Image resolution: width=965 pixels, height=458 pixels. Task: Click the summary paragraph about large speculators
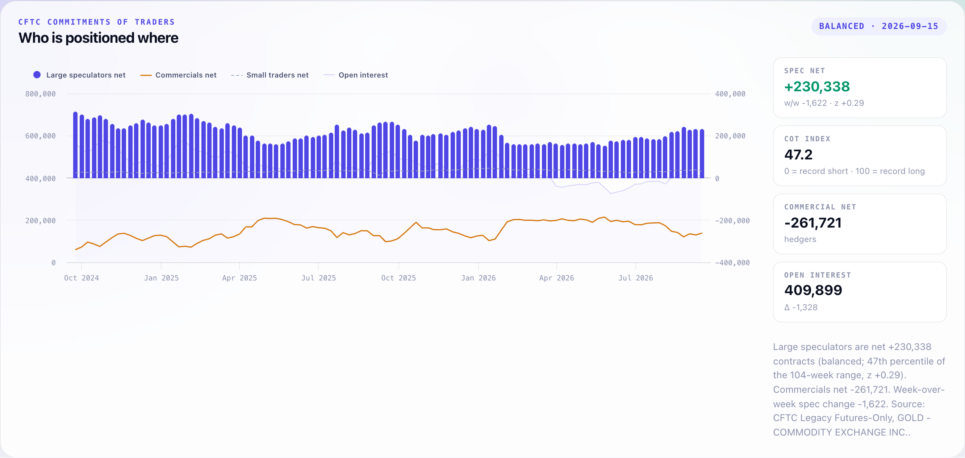859,390
